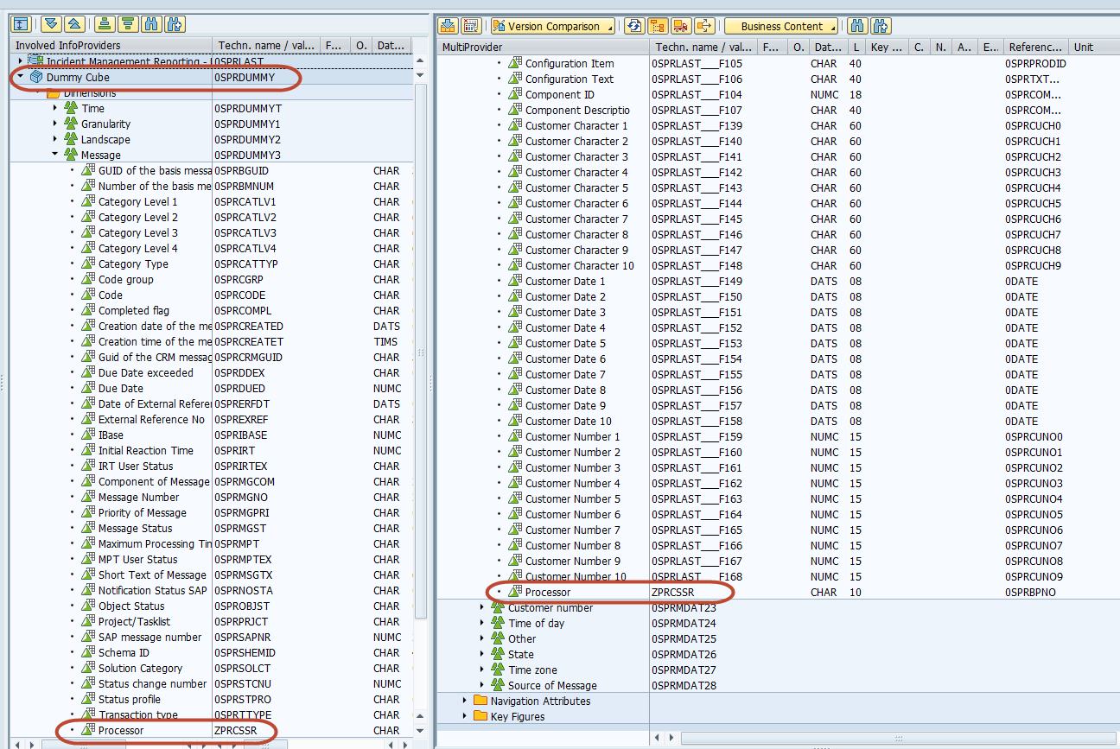Viewport: 1120px width, 749px height.
Task: Expand the Key Figures folder
Action: point(465,716)
